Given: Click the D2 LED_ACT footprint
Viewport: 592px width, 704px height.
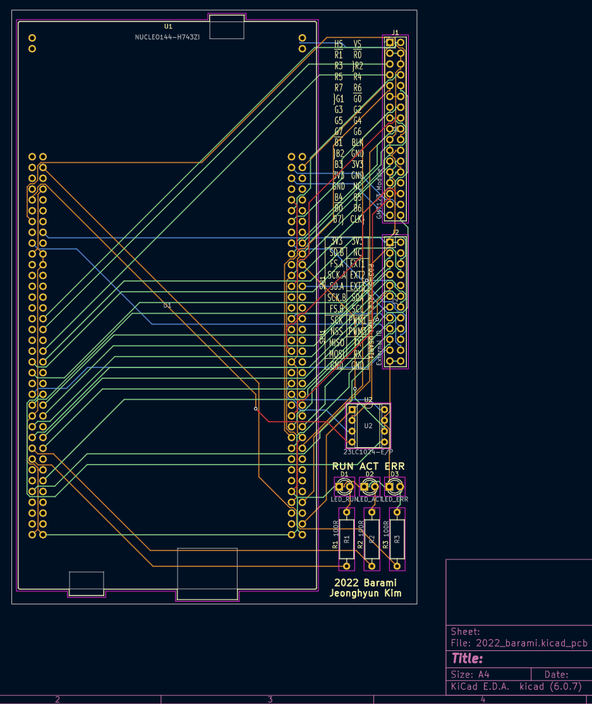Looking at the screenshot, I should (369, 486).
